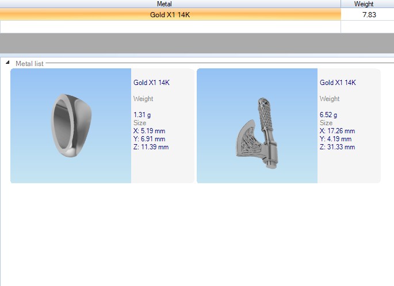Click the axe pendant model thumbnail
This screenshot has width=394, height=286.
click(257, 126)
